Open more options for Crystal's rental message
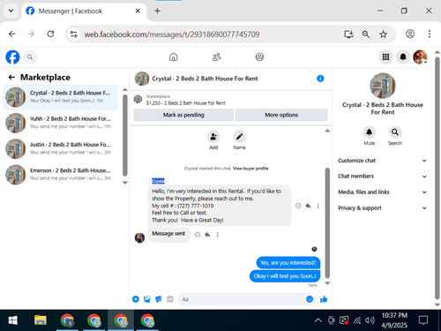Screen dimensions: 441x331 click(x=318, y=206)
